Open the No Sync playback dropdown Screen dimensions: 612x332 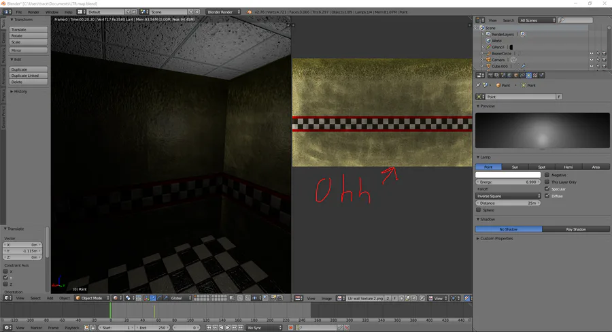click(x=265, y=328)
